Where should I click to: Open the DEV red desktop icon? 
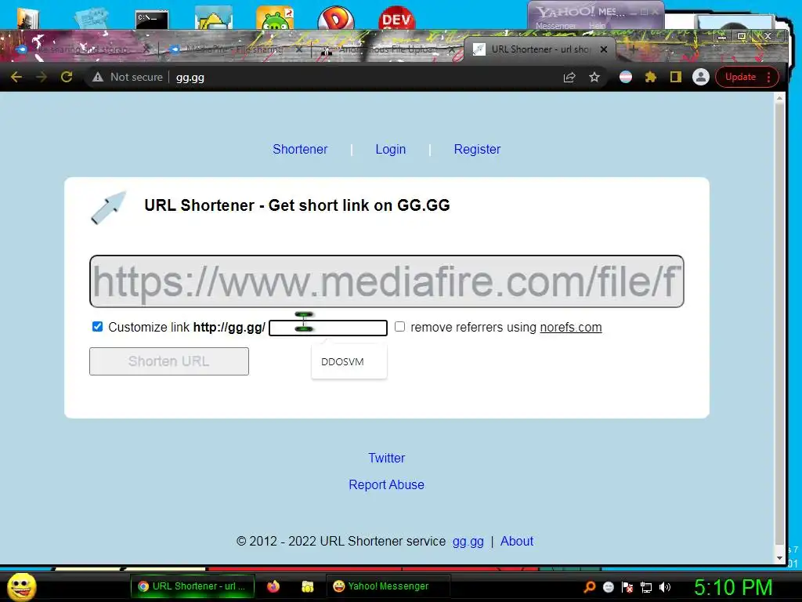tap(397, 18)
